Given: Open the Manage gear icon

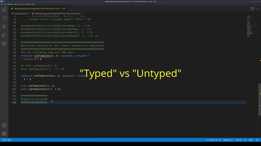Looking at the screenshot, I should coord(4,133).
